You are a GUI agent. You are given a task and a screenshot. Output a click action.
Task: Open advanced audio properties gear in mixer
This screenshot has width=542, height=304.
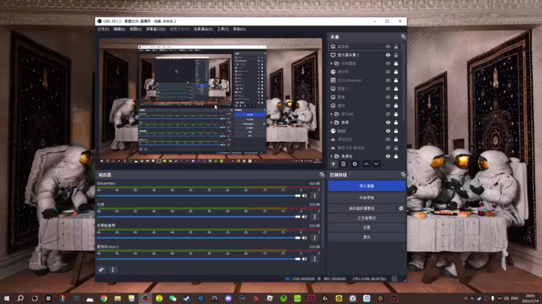(x=101, y=270)
